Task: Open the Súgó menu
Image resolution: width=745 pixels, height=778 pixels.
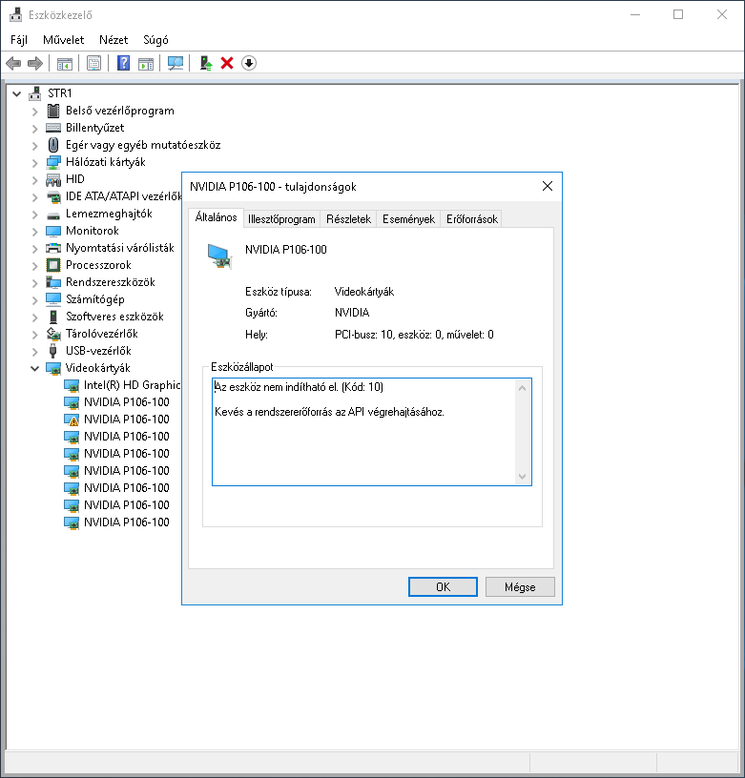Action: click(x=155, y=40)
